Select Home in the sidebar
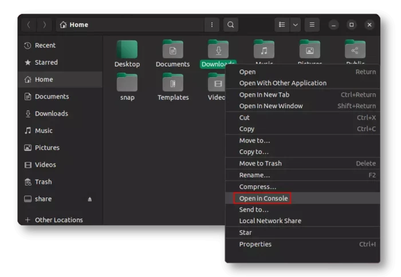This screenshot has width=401, height=277. click(61, 80)
